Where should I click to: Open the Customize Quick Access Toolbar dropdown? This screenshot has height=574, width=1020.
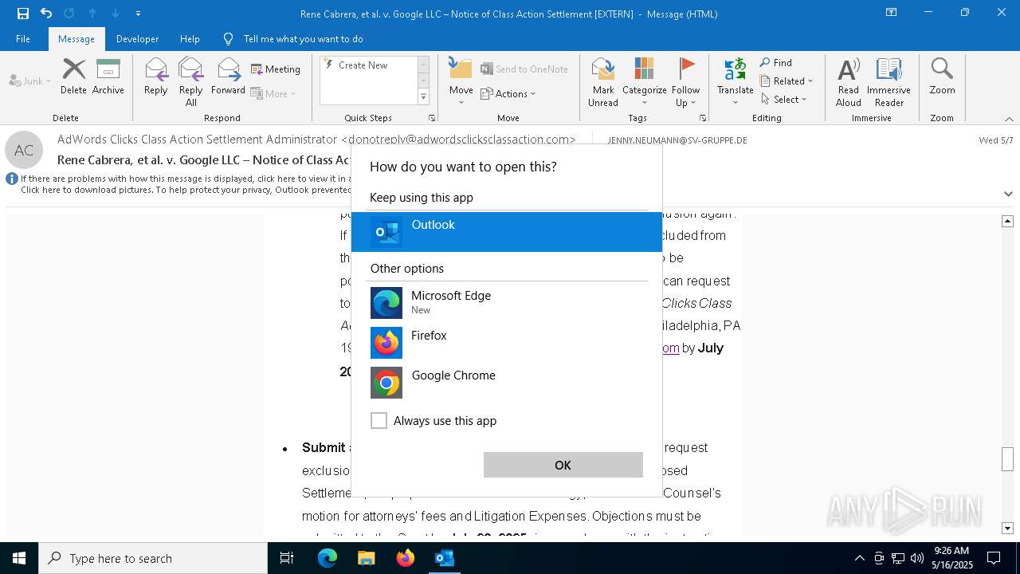[x=138, y=14]
